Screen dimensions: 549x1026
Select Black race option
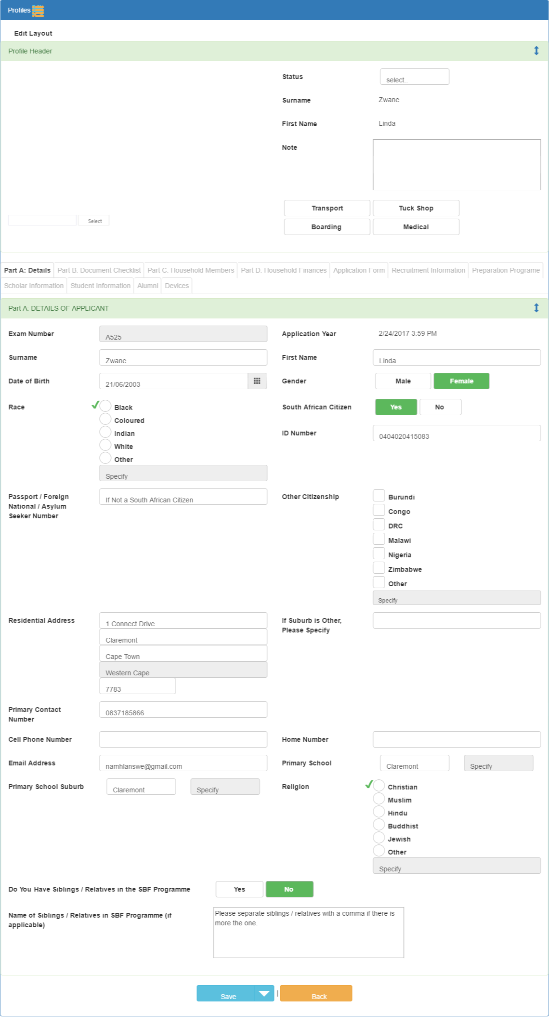pos(105,406)
